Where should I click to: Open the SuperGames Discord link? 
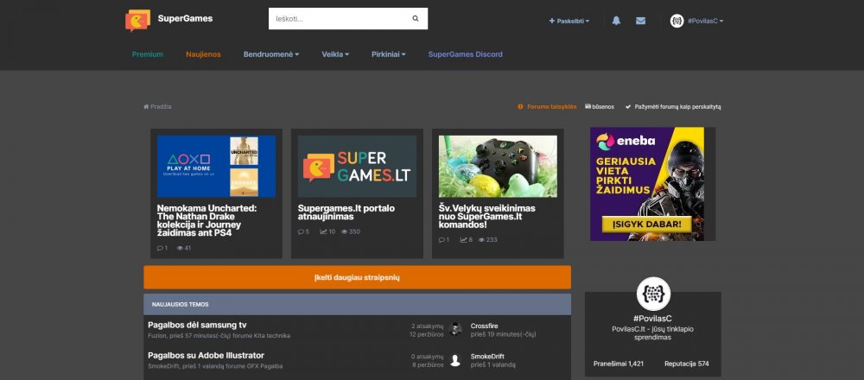tap(465, 54)
